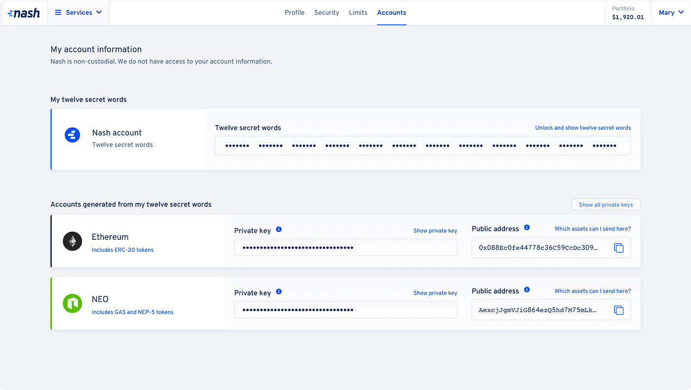Screen dimensions: 691x390
Task: Open Includes GAS and NEP-5 tokens link
Action: click(132, 312)
